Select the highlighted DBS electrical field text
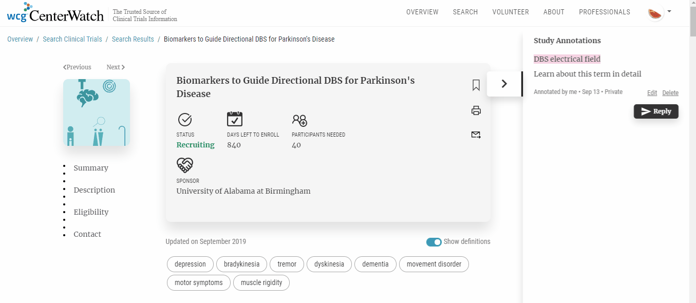Viewport: 696px width, 303px height. click(567, 59)
